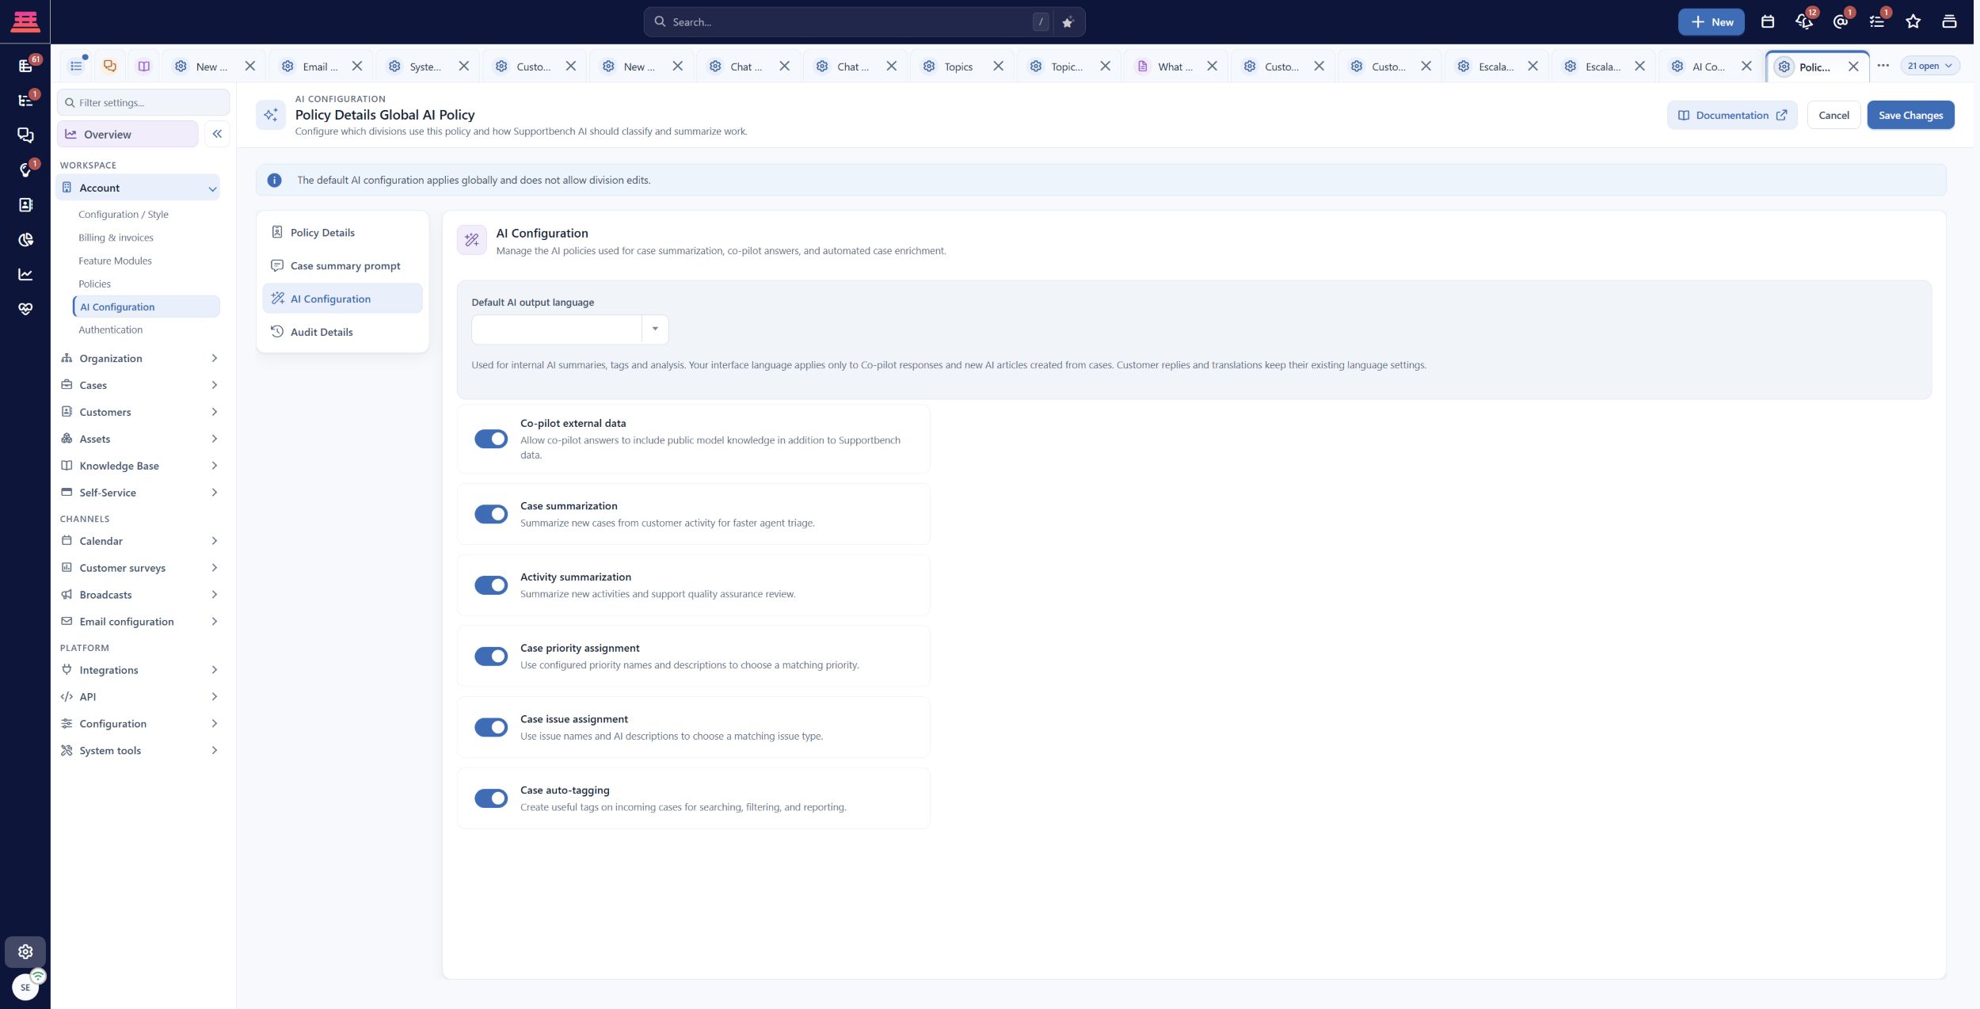
Task: Toggle Case auto-tagging switch
Action: (x=491, y=798)
